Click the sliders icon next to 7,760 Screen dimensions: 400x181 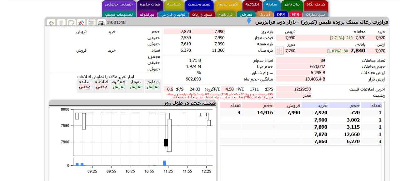pos(280,50)
